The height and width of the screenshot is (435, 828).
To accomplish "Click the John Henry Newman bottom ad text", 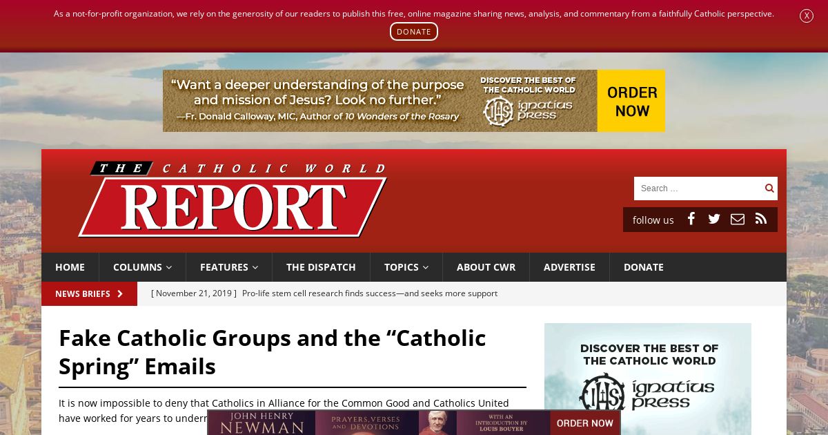I will pos(262,423).
